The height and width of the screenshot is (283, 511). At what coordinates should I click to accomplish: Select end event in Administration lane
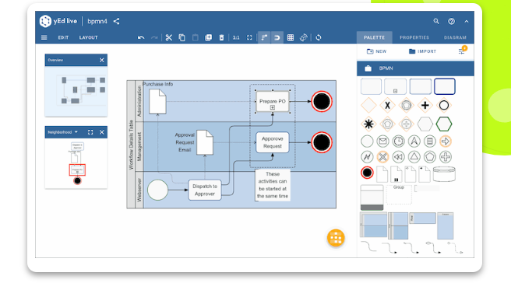322,102
